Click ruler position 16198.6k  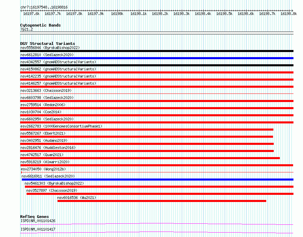246,14
